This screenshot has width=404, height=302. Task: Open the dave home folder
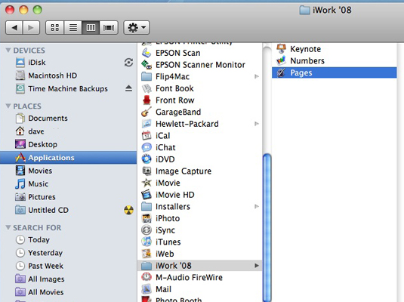click(68, 131)
